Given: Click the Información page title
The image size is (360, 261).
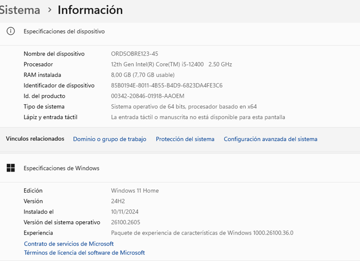Looking at the screenshot, I should click(x=90, y=10).
